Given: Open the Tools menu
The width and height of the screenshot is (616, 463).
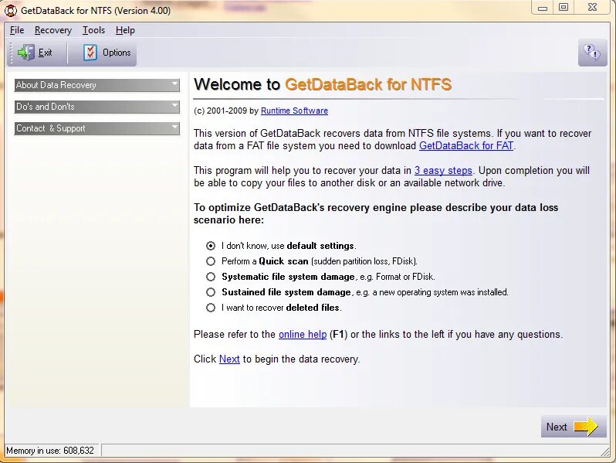Looking at the screenshot, I should (x=93, y=30).
